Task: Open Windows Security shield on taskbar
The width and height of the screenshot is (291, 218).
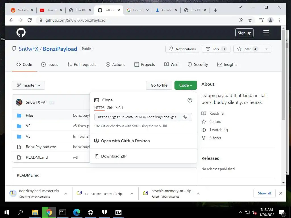Action: point(105,212)
